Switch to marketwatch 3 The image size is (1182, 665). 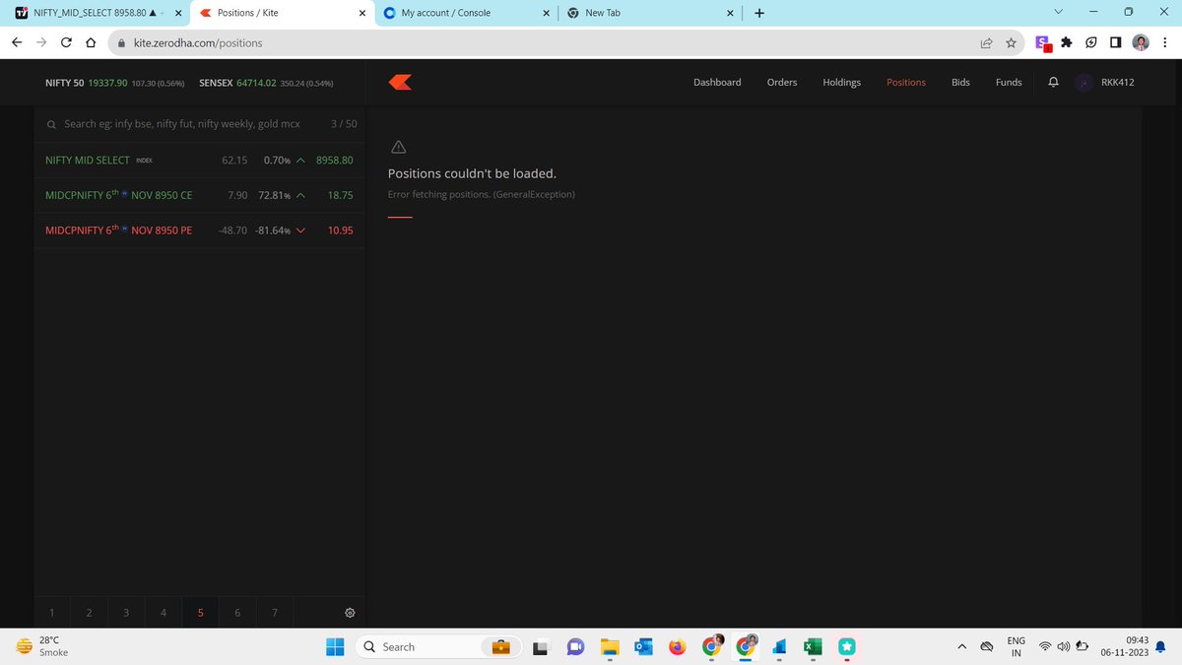pyautogui.click(x=126, y=613)
